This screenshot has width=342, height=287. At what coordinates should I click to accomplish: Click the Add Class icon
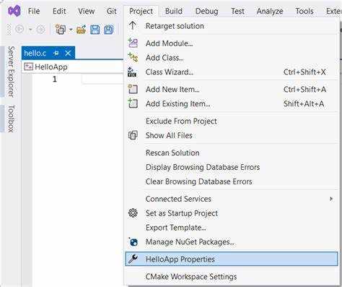(x=133, y=57)
